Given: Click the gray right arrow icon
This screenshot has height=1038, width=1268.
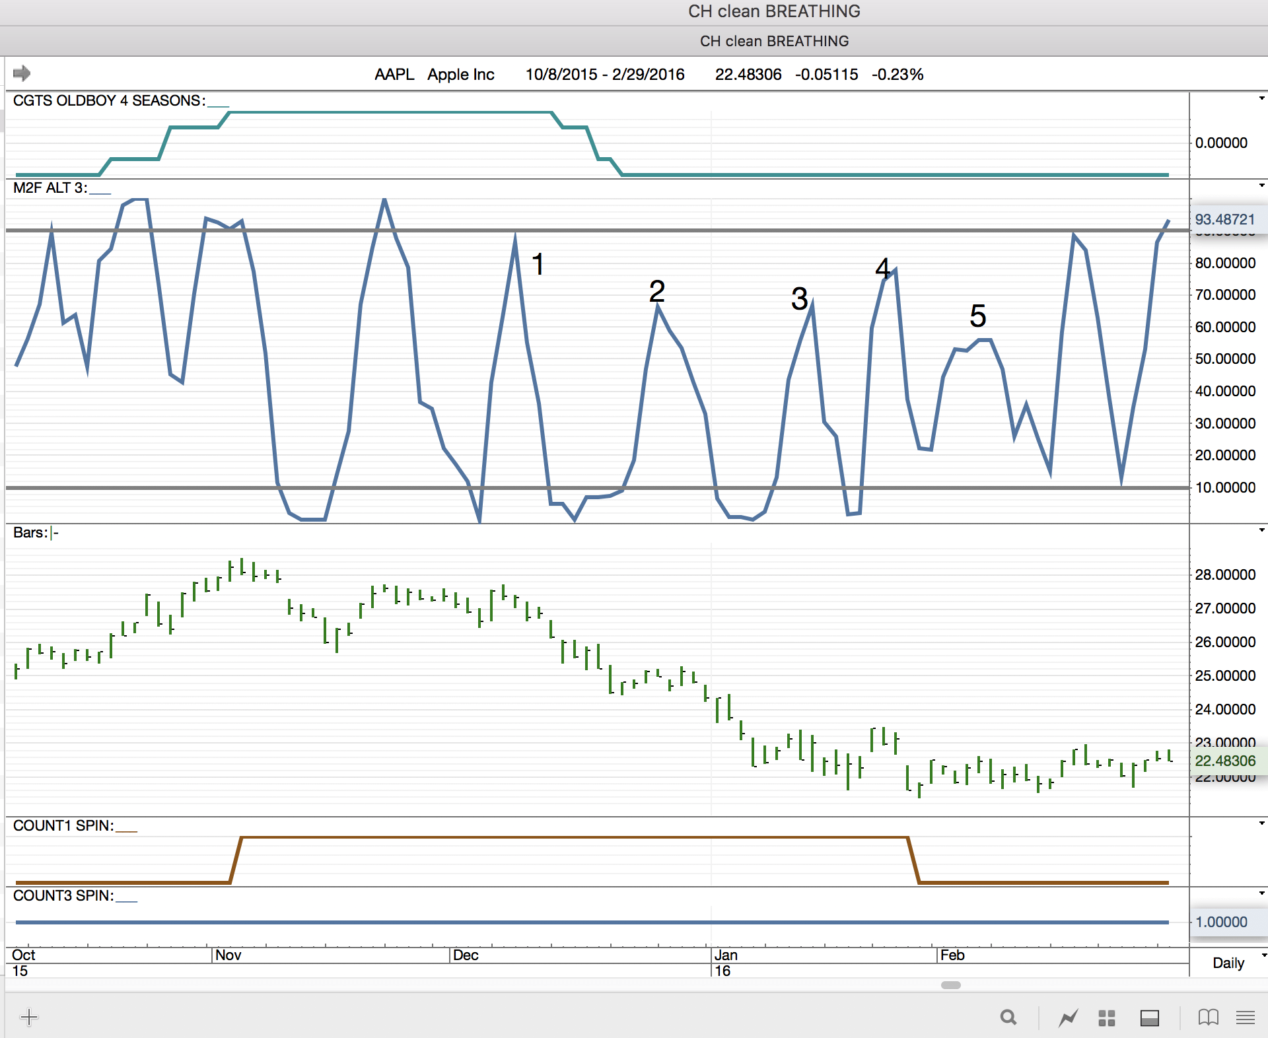Looking at the screenshot, I should [22, 73].
